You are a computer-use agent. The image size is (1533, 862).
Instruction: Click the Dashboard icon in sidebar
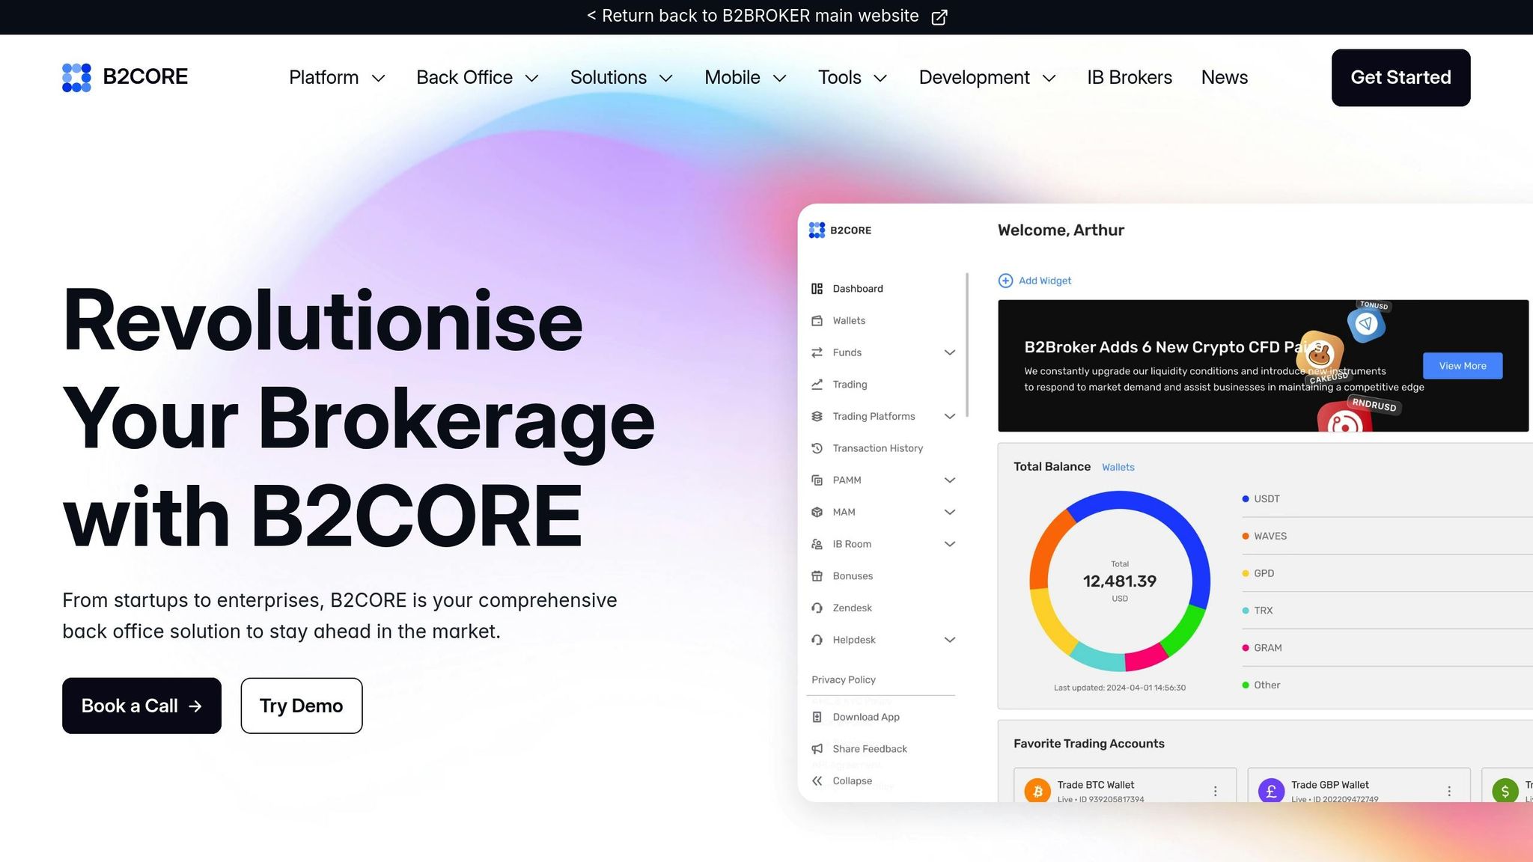(817, 289)
